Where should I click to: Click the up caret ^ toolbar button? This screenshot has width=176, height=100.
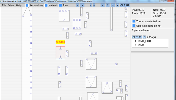click(108, 5)
